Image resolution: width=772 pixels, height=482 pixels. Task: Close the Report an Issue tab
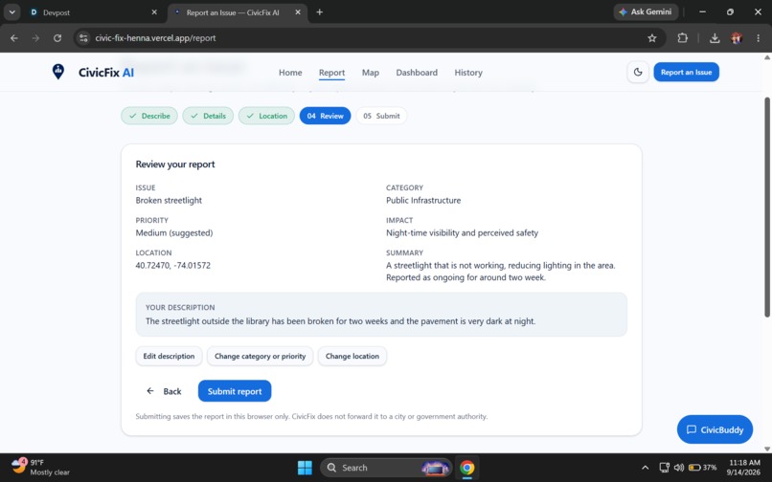tap(298, 12)
